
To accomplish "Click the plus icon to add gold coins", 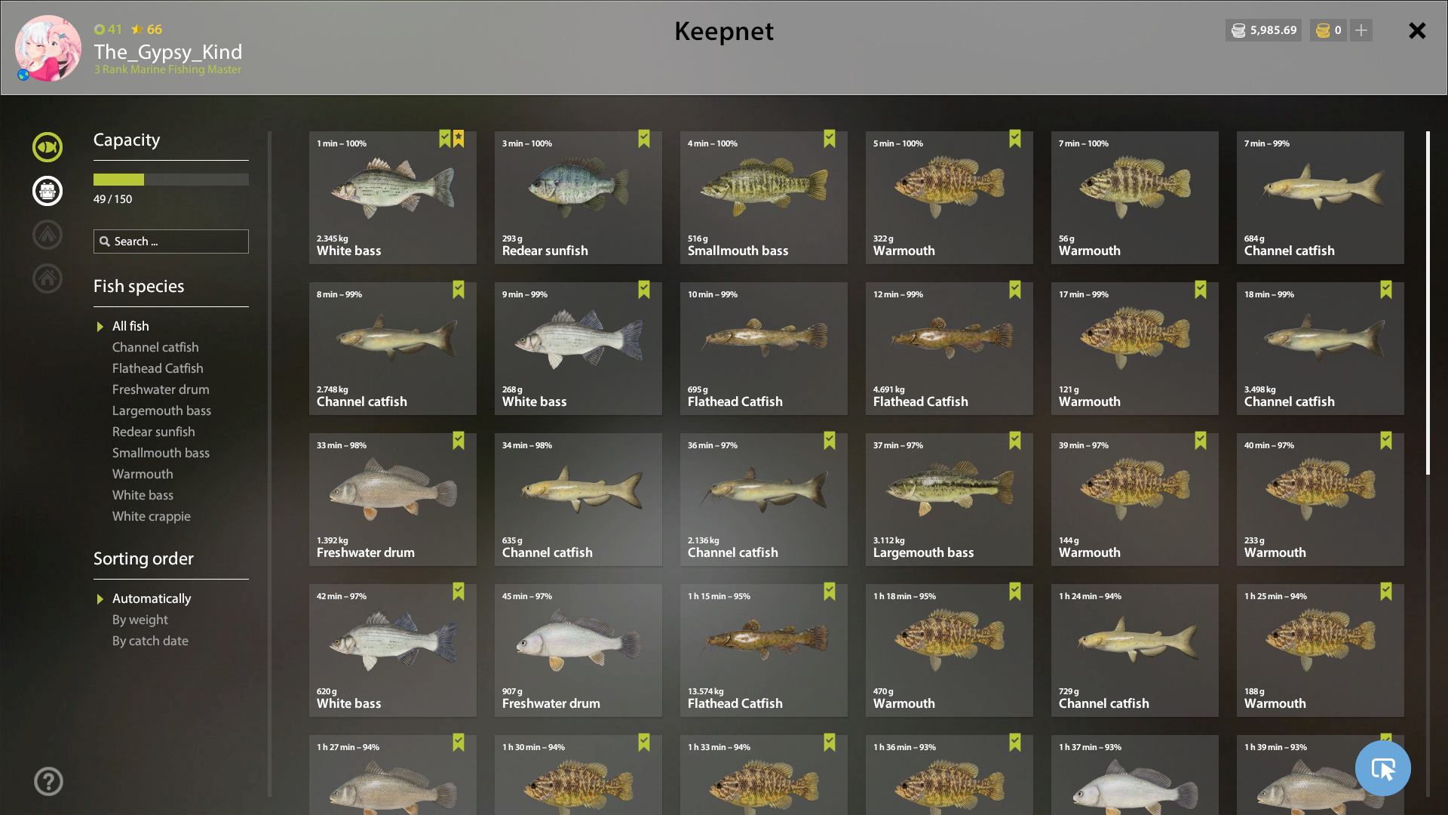I will tap(1361, 30).
